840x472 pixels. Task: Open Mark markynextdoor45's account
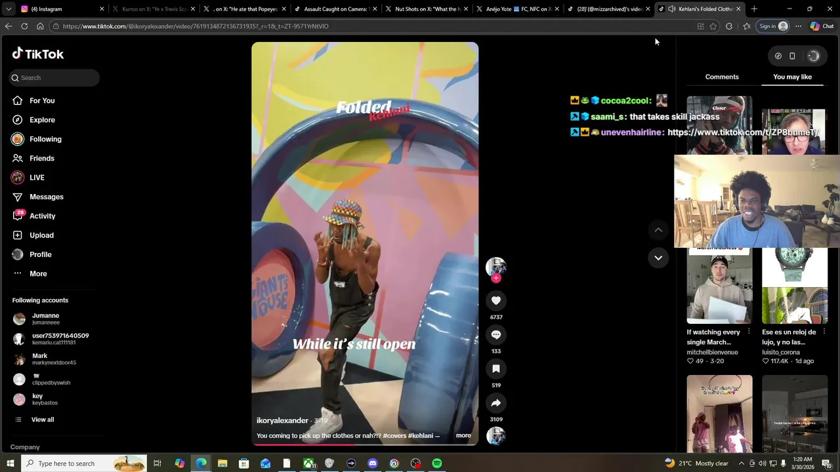point(54,359)
